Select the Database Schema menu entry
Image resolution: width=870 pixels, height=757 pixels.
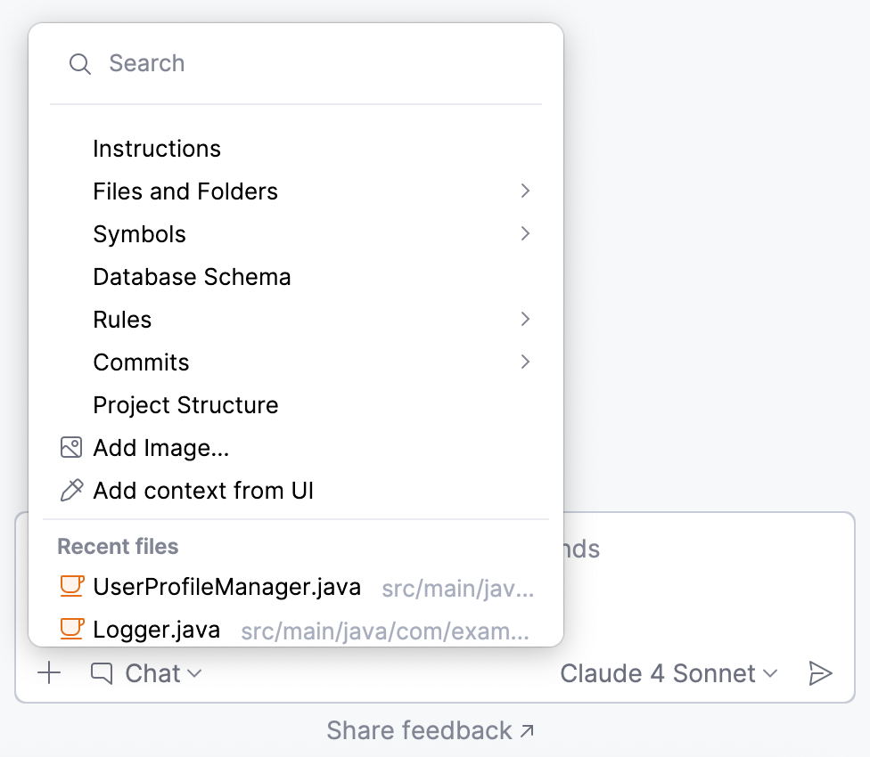[192, 276]
